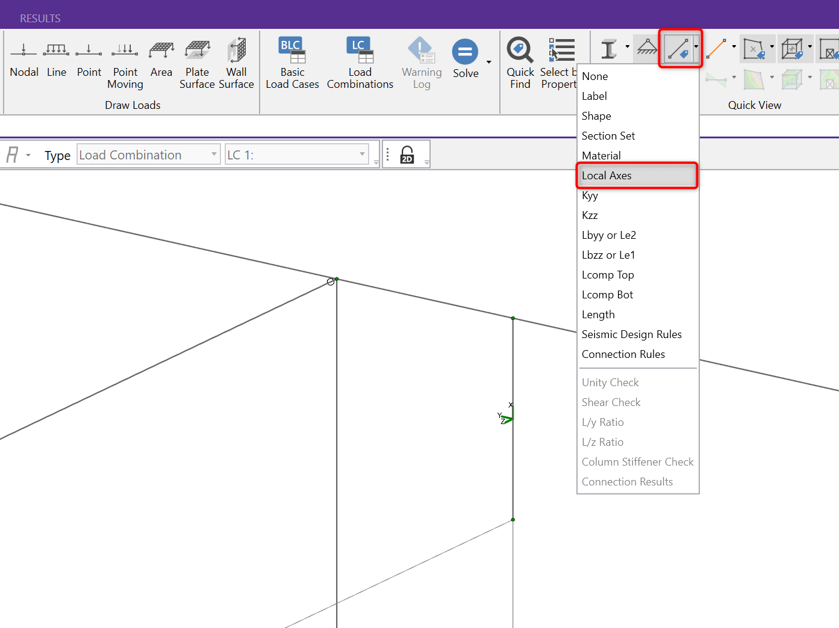Image resolution: width=839 pixels, height=628 pixels.
Task: Select the Nodal load drawing tool
Action: pos(24,59)
